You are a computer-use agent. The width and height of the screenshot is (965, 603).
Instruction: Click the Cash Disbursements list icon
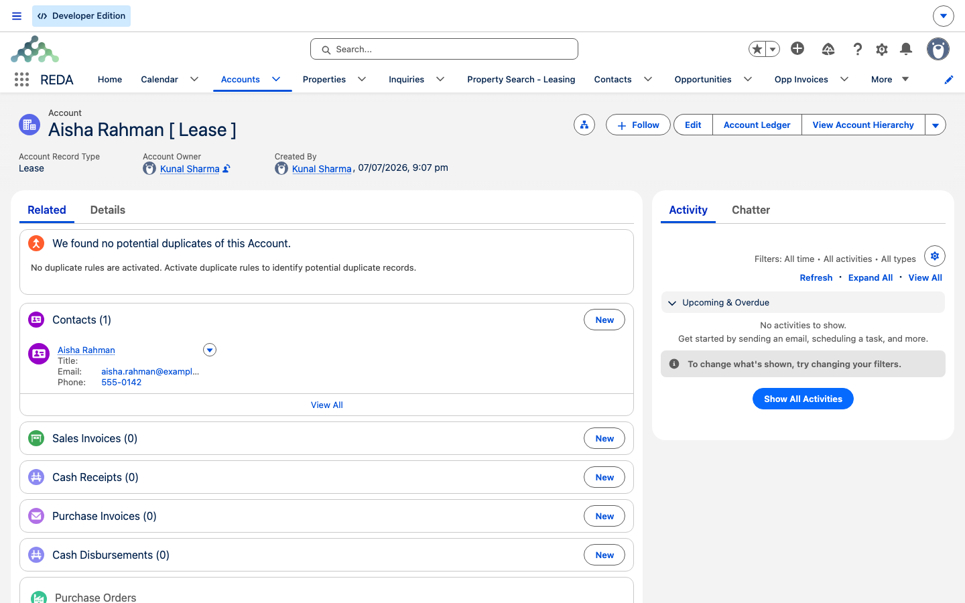coord(36,555)
